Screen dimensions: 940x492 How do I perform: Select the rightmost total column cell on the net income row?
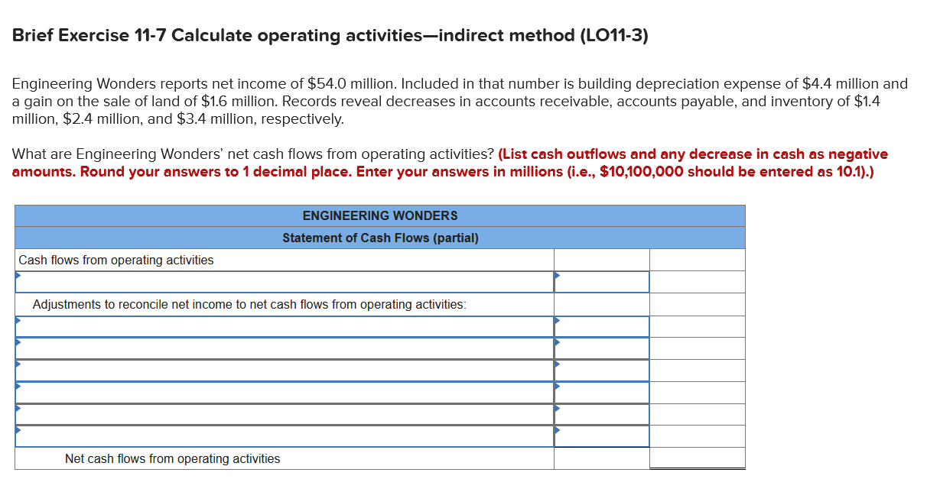696,281
